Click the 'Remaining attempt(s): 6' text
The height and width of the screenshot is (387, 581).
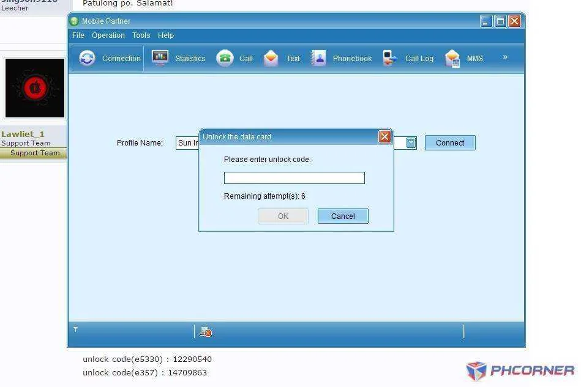(264, 196)
